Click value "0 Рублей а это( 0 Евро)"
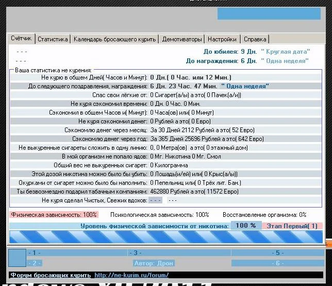 (x=180, y=121)
